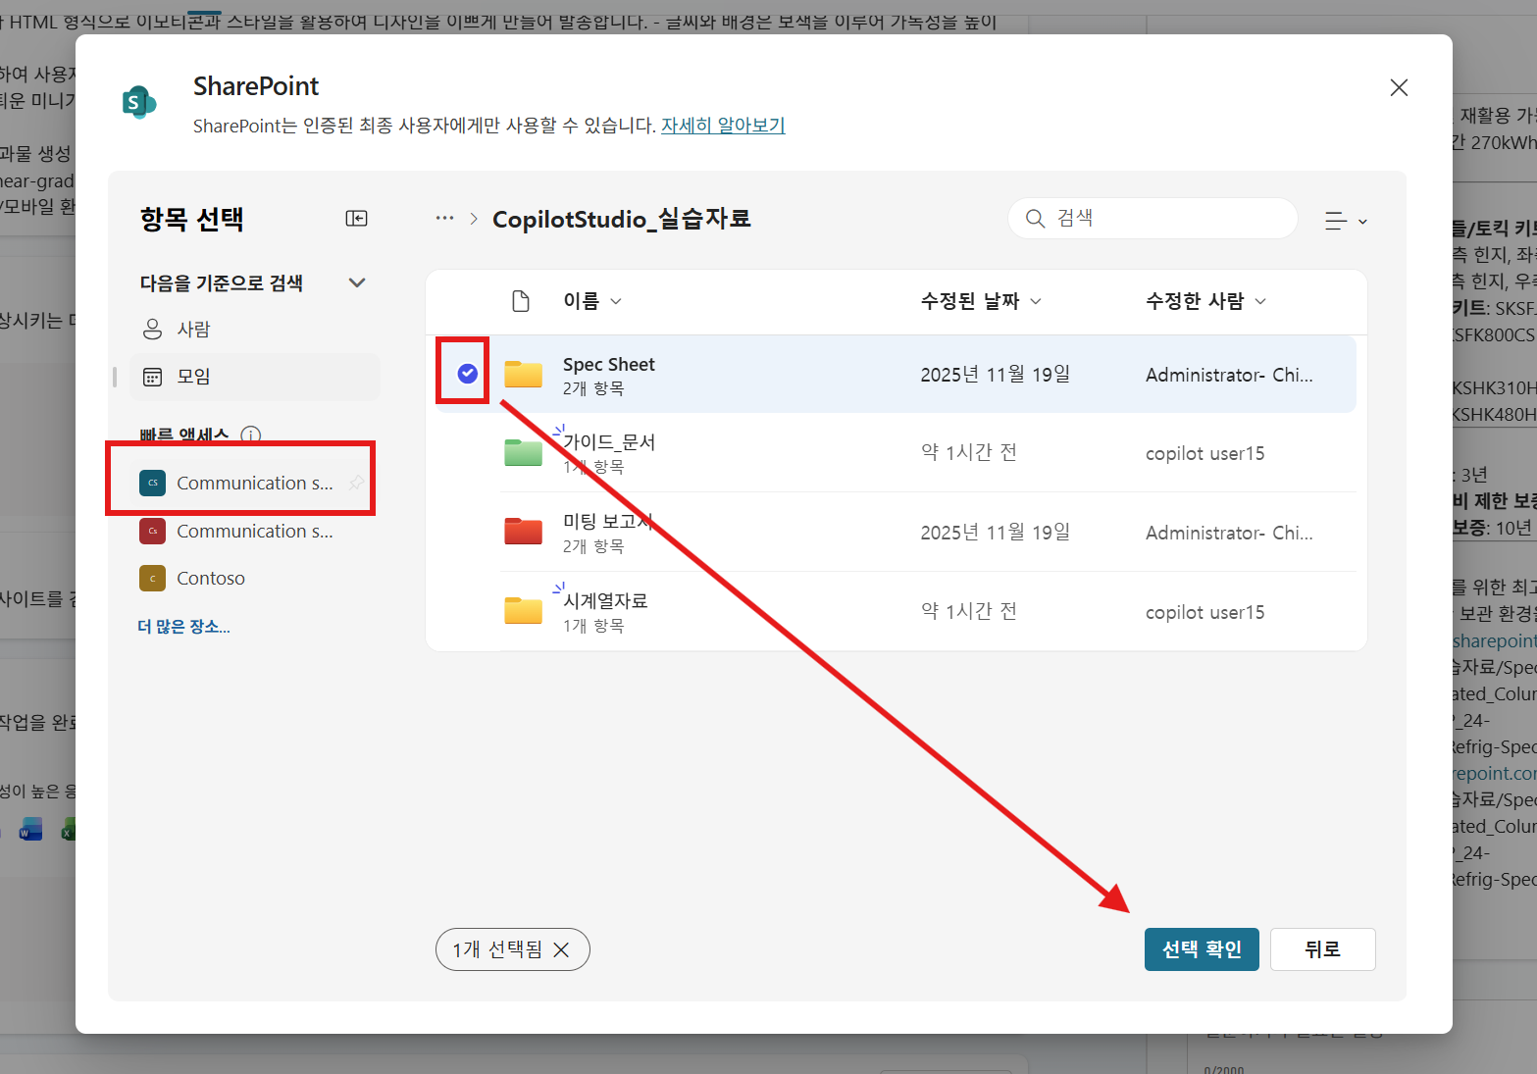Click 시계열자료's 약 1시간 전 date
The width and height of the screenshot is (1537, 1074).
(968, 611)
